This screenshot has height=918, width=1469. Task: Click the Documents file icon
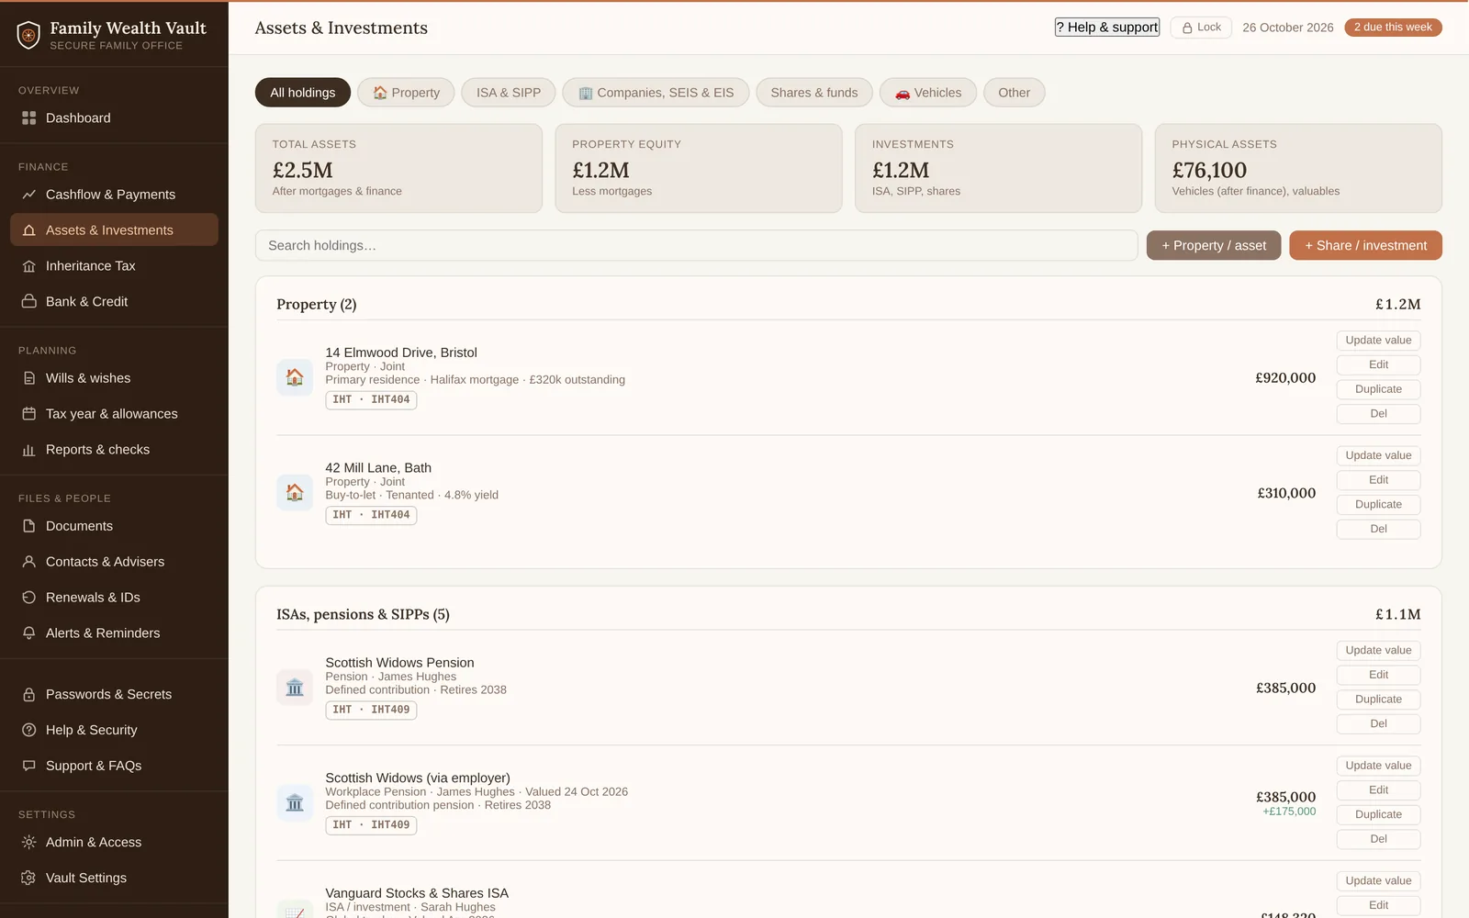click(29, 526)
